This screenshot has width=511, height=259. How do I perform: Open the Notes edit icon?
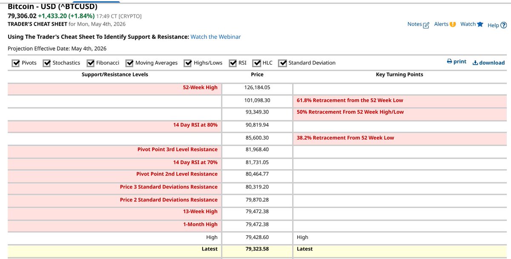pos(426,25)
